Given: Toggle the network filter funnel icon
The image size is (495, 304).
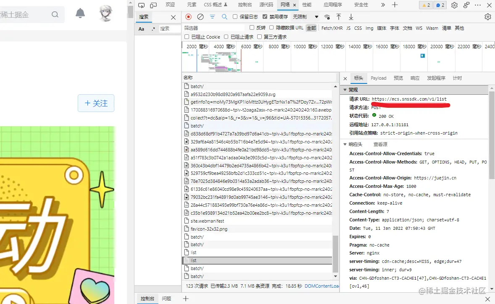Looking at the screenshot, I should (212, 17).
